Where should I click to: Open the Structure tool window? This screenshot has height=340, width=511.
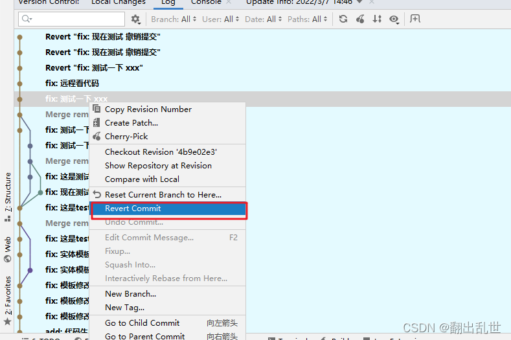[x=8, y=197]
